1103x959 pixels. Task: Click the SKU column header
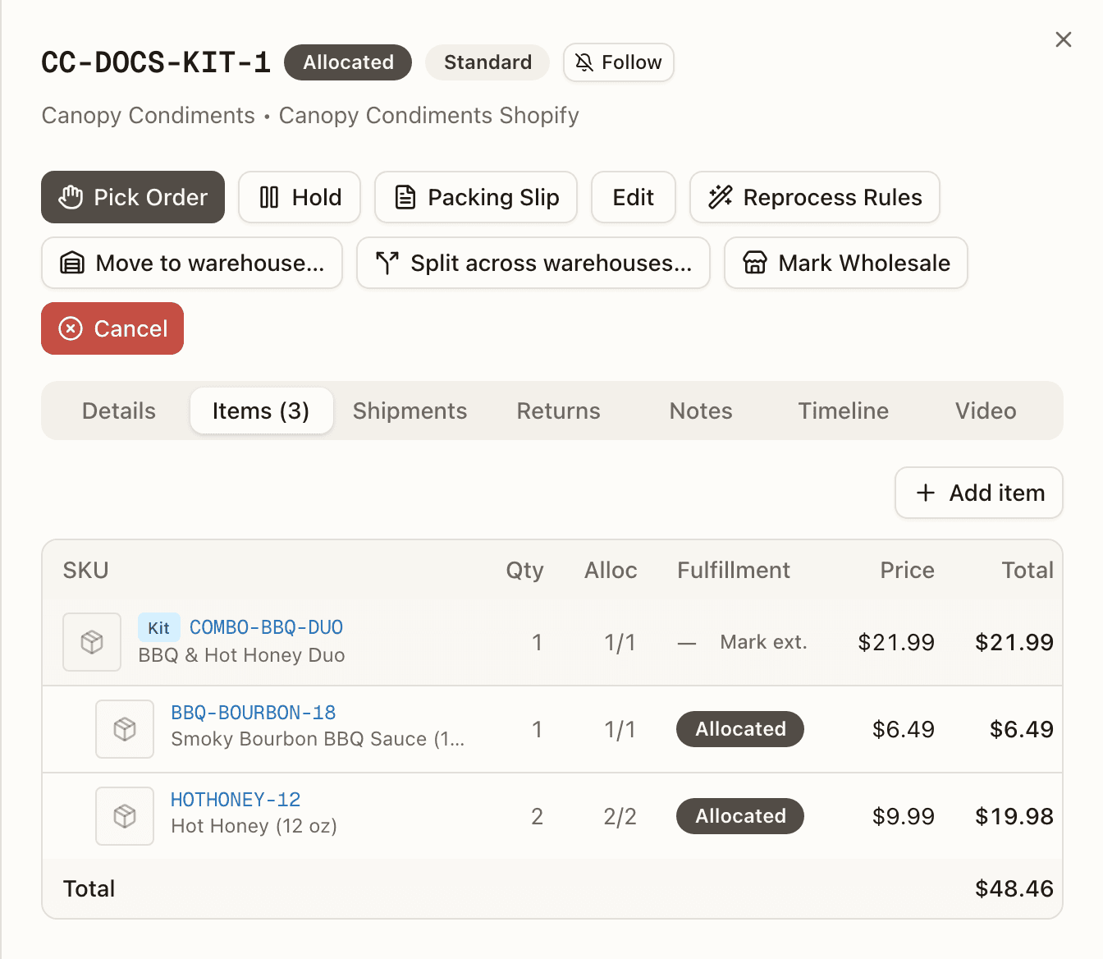pyautogui.click(x=86, y=570)
